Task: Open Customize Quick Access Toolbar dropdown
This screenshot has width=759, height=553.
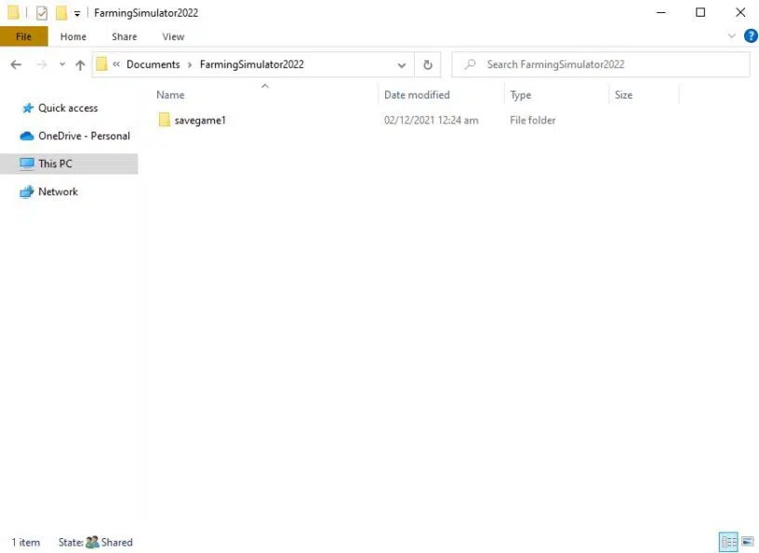Action: tap(77, 14)
